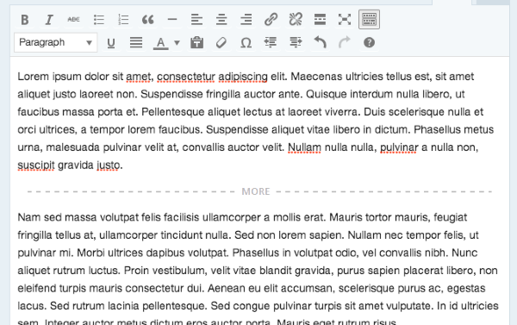Apply strikethrough formatting
The width and height of the screenshot is (517, 325).
[73, 20]
